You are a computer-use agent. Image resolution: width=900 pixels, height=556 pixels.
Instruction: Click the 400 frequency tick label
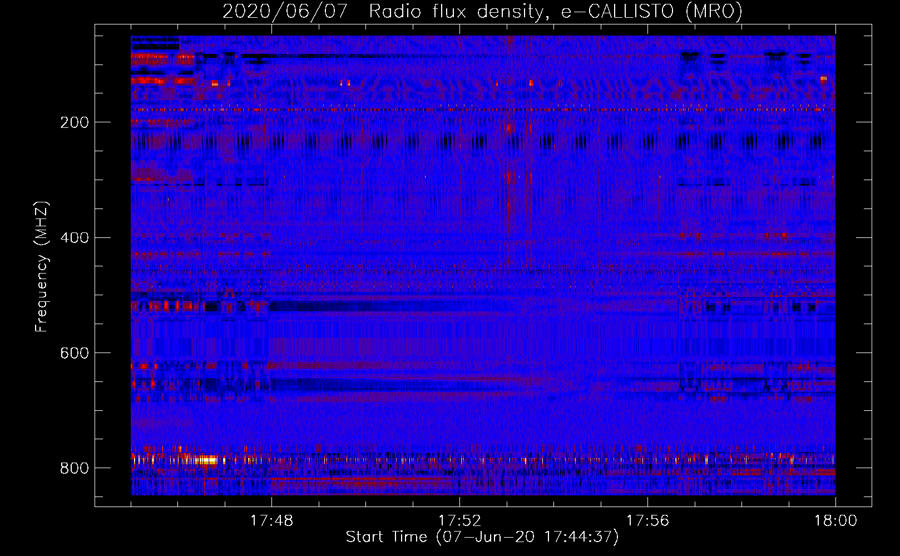click(x=75, y=238)
